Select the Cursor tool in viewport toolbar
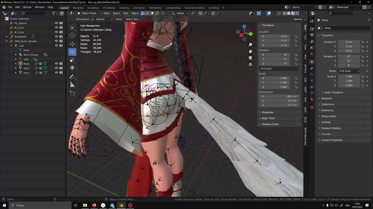This screenshot has height=209, width=373. pyautogui.click(x=72, y=35)
